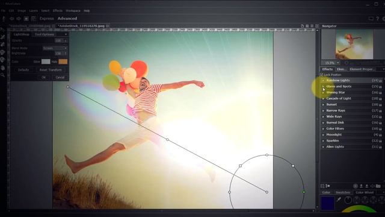Expand the Sunset category
Image resolution: width=385 pixels, height=217 pixels.
point(323,104)
